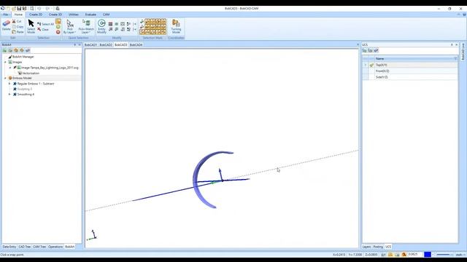Switch to the CAM ribbon tab
Image resolution: width=467 pixels, height=262 pixels.
click(107, 15)
